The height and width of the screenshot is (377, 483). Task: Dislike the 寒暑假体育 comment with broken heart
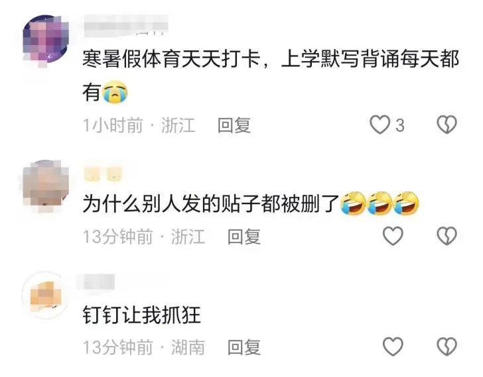447,125
